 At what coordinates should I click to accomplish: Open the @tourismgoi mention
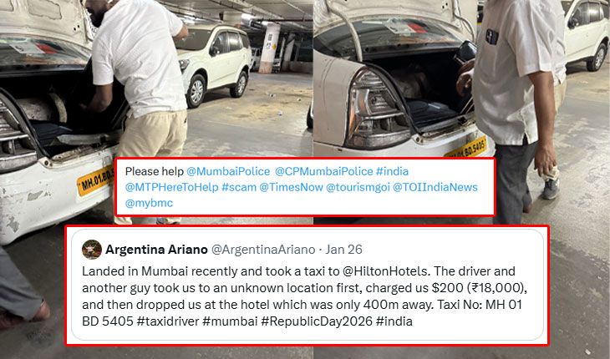tap(358, 187)
